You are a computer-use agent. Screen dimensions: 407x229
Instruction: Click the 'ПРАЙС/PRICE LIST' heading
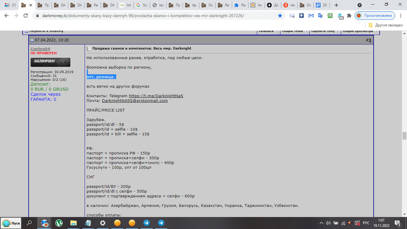(106, 110)
